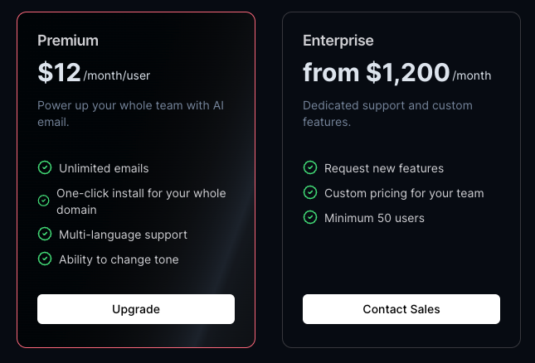
Task: Click the Ability to change tone text
Action: (119, 259)
